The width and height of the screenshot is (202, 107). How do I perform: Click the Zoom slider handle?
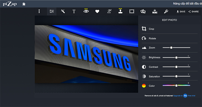(x=171, y=48)
